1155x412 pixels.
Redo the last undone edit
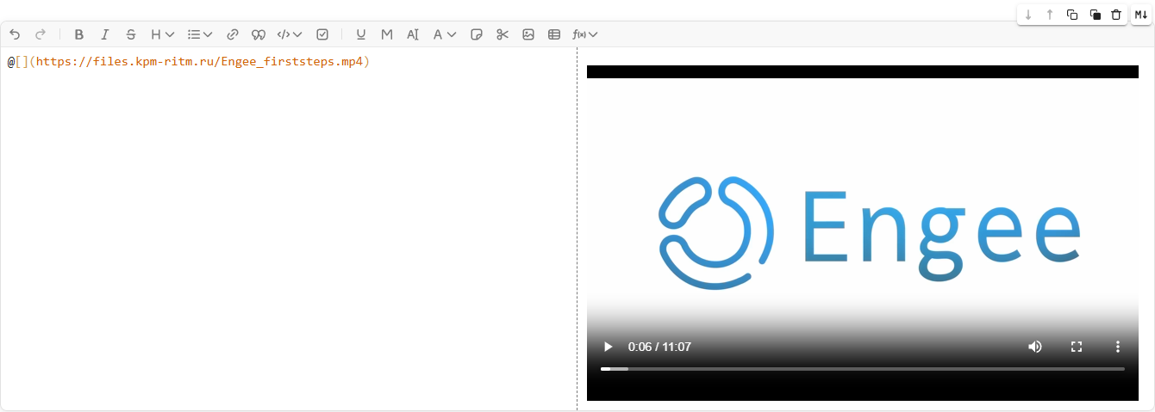pyautogui.click(x=40, y=34)
